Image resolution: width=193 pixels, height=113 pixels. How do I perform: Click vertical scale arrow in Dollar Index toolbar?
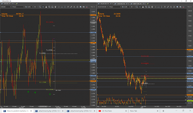[x=162, y=7]
